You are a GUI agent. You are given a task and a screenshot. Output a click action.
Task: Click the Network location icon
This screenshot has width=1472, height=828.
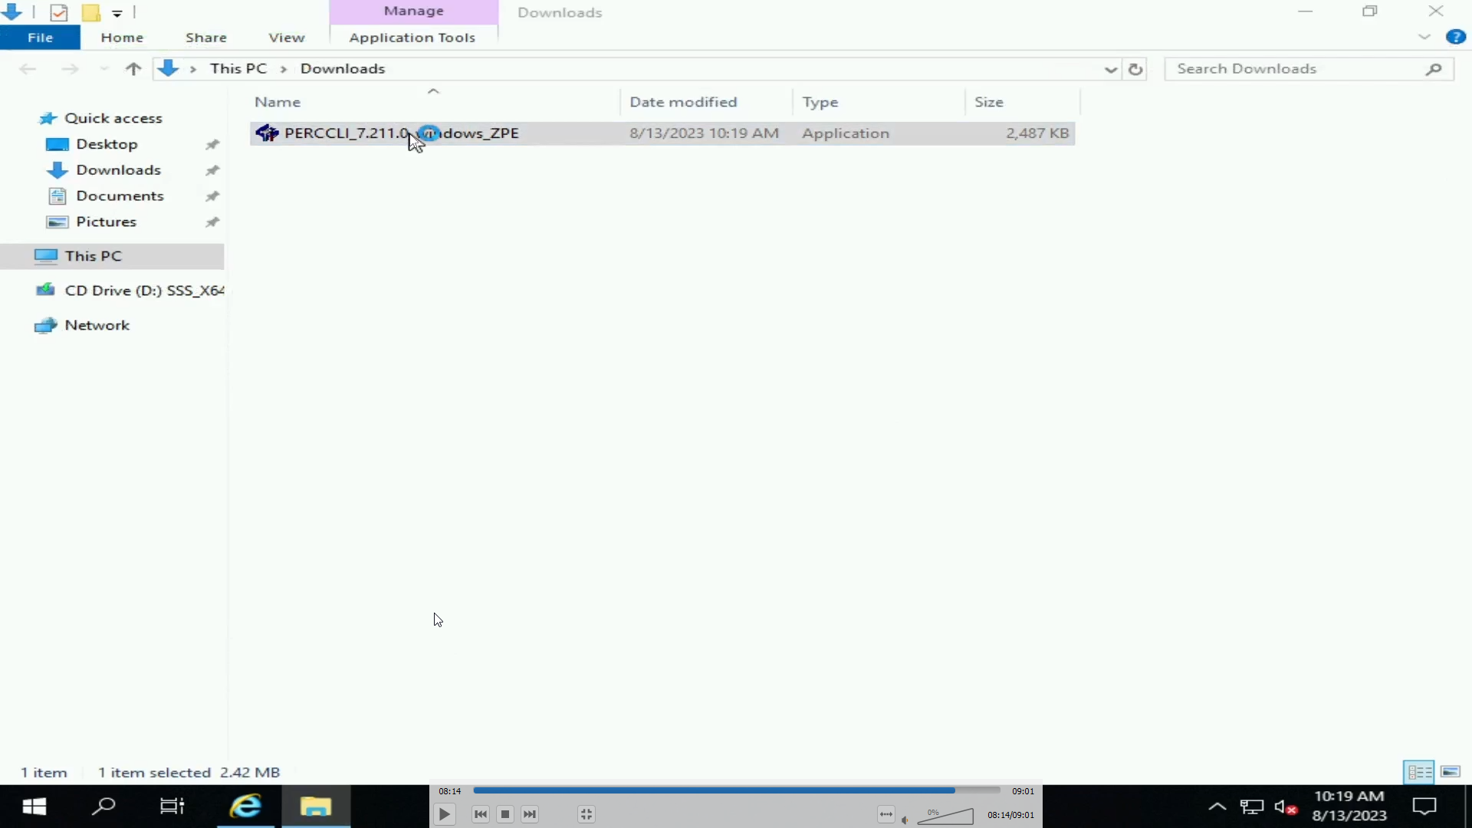45,324
